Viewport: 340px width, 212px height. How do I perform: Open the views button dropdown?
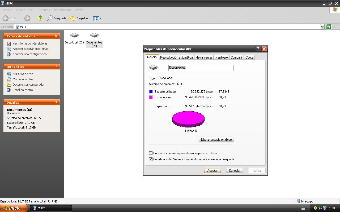(x=97, y=18)
